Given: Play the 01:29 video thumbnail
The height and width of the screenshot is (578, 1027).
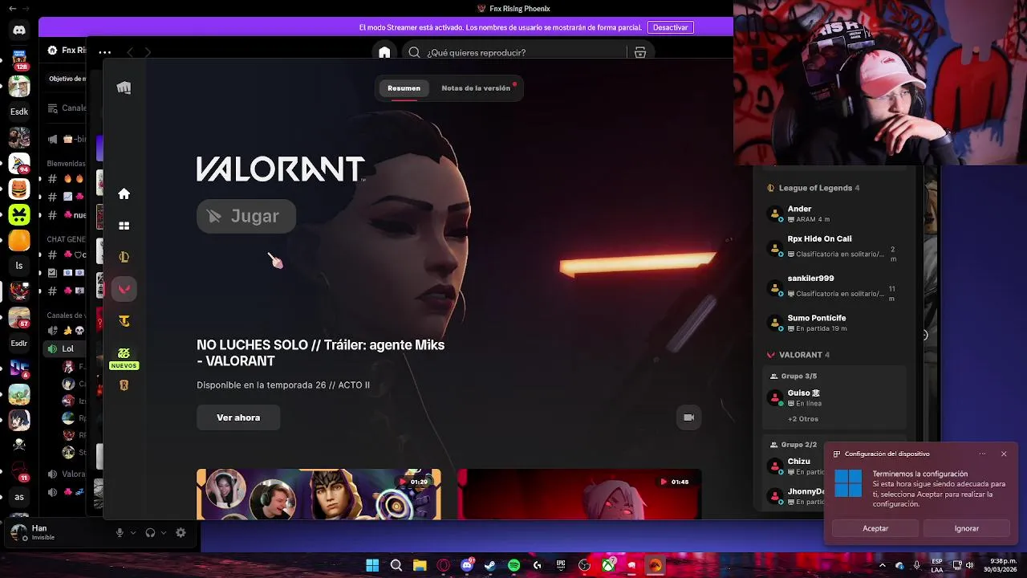Looking at the screenshot, I should [319, 495].
